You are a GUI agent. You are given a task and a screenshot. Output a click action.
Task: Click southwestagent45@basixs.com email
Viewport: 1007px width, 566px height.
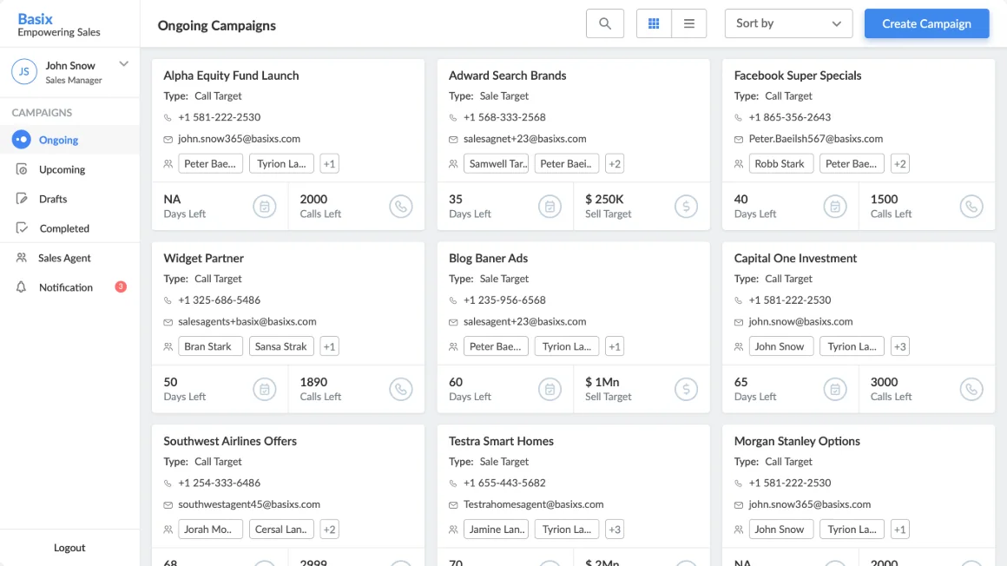(249, 504)
